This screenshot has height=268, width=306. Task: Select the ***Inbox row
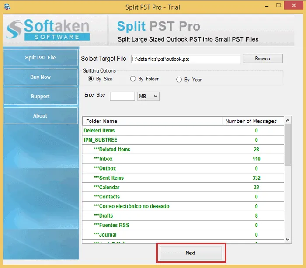183,159
